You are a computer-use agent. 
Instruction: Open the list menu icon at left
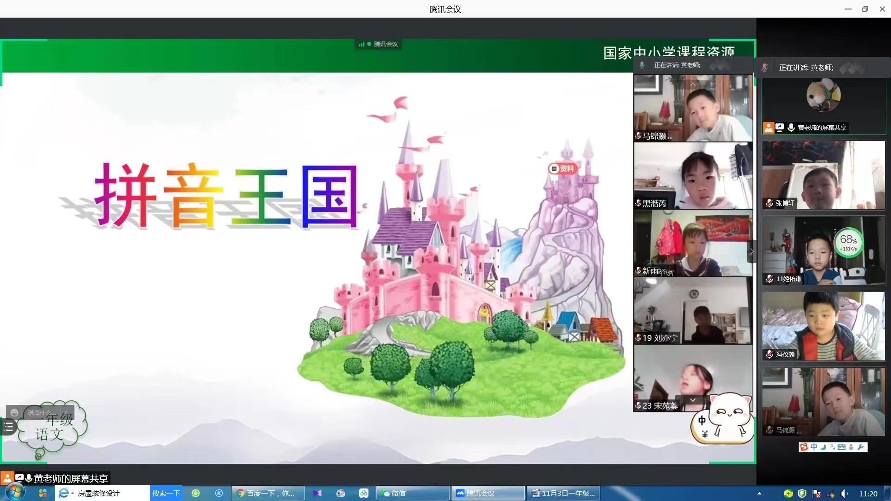point(8,427)
